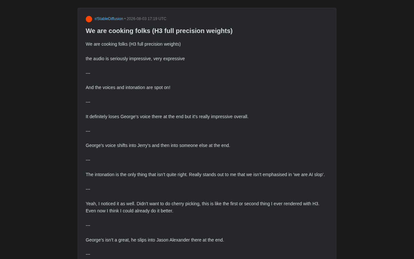Click the separator below the 'loses George's voice' comment

[x=88, y=131]
